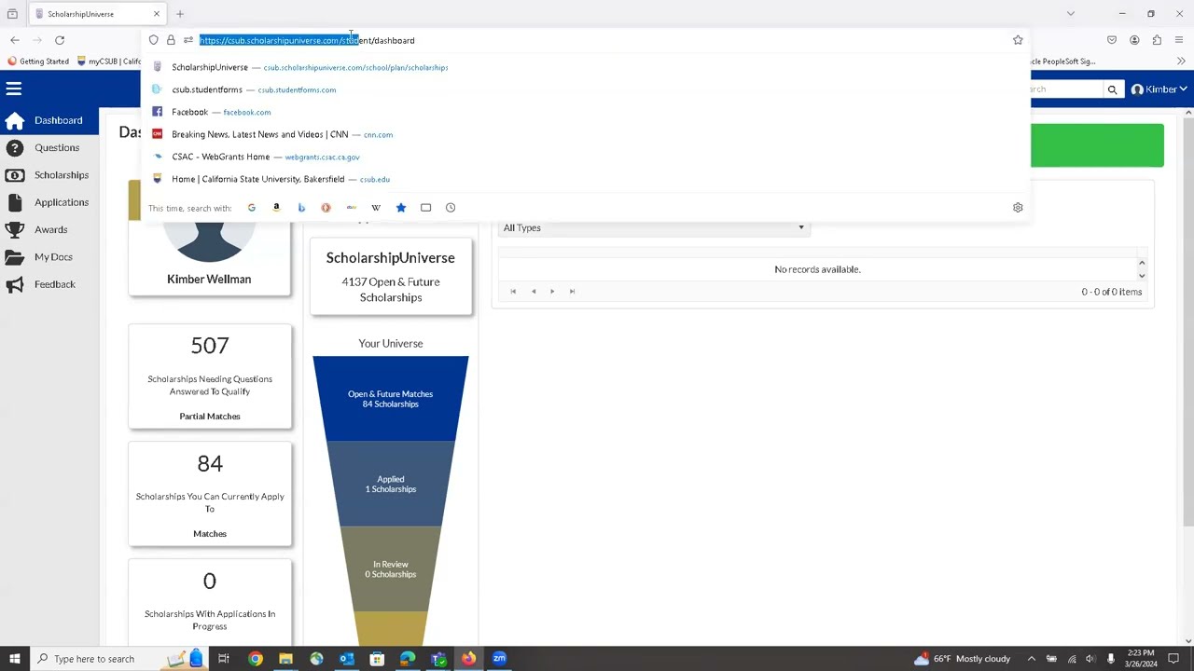Click the Firefox back arrow
This screenshot has width=1194, height=671.
15,40
